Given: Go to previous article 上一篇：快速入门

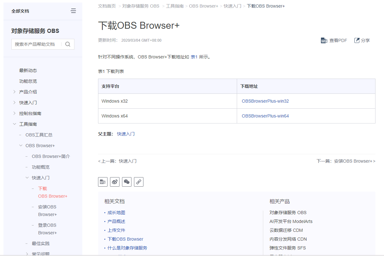Looking at the screenshot, I should coord(117,161).
